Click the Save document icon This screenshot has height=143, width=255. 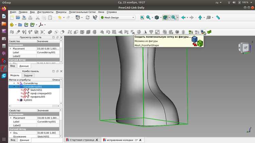(24, 18)
